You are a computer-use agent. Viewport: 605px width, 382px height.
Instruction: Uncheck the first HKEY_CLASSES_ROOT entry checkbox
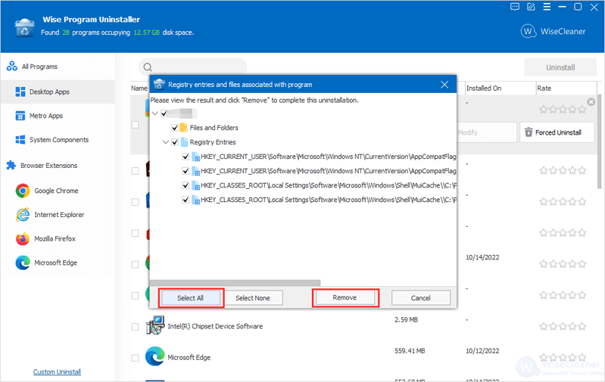(186, 185)
